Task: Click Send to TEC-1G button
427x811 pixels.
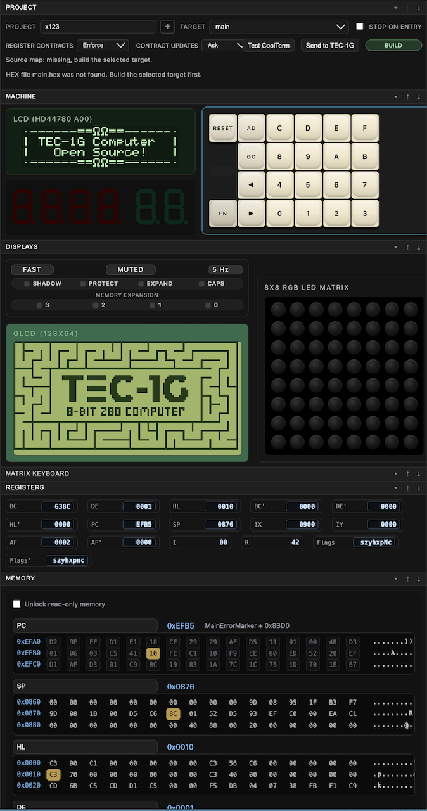Action: 329,46
